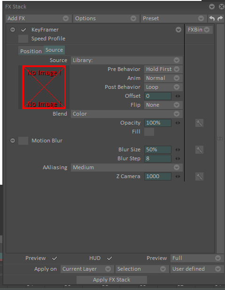
Task: Open the Options dropdown
Action: tap(106, 18)
